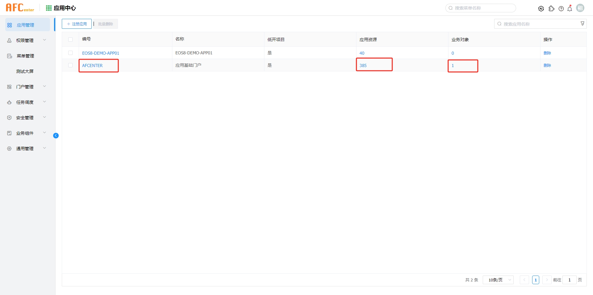
Task: Click the 注册应用 button
Action: [x=77, y=24]
